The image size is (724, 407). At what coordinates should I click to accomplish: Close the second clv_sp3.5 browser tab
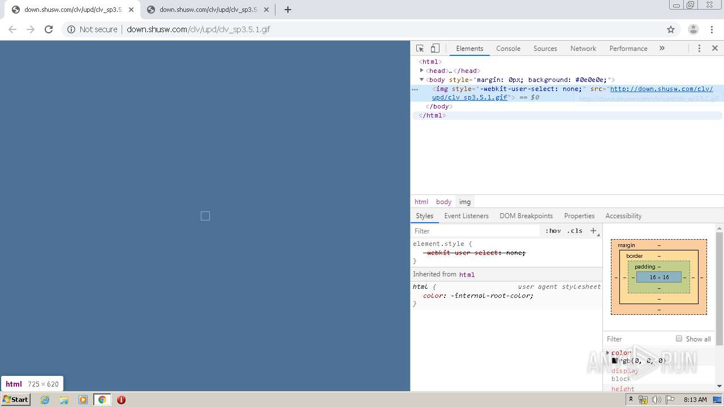pyautogui.click(x=266, y=10)
